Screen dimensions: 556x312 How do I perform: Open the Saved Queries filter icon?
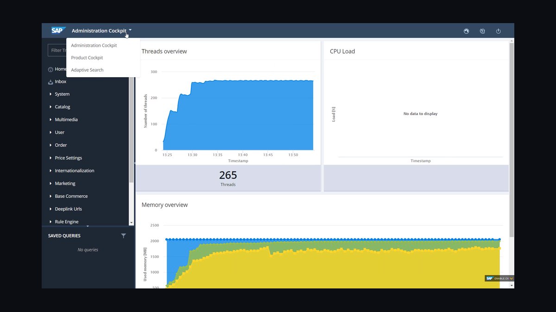(x=123, y=236)
